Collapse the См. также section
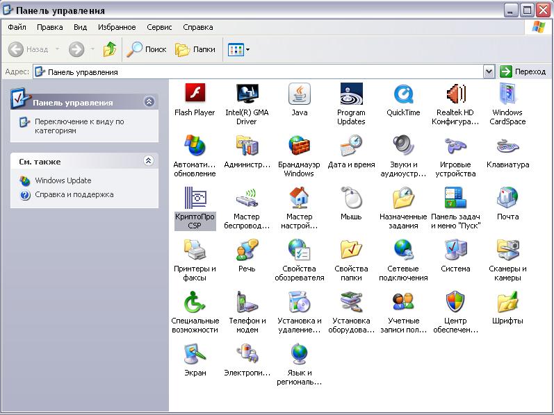Image resolution: width=554 pixels, height=415 pixels. [x=149, y=161]
